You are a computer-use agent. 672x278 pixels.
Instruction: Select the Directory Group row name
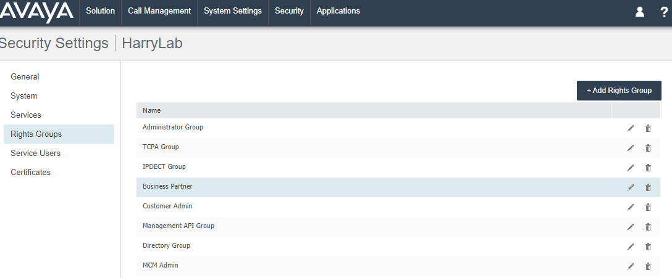coord(166,245)
